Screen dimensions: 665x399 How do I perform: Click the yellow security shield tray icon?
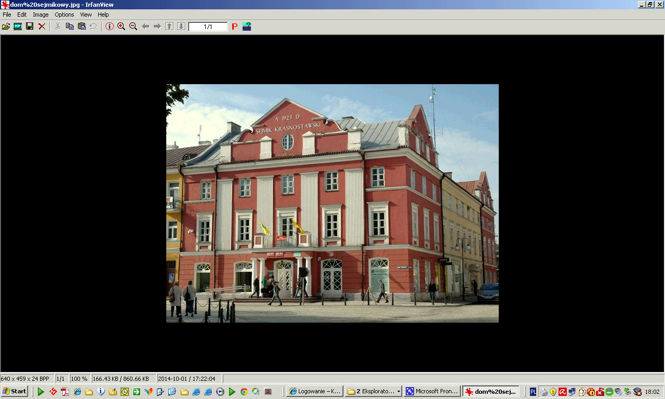pyautogui.click(x=553, y=392)
